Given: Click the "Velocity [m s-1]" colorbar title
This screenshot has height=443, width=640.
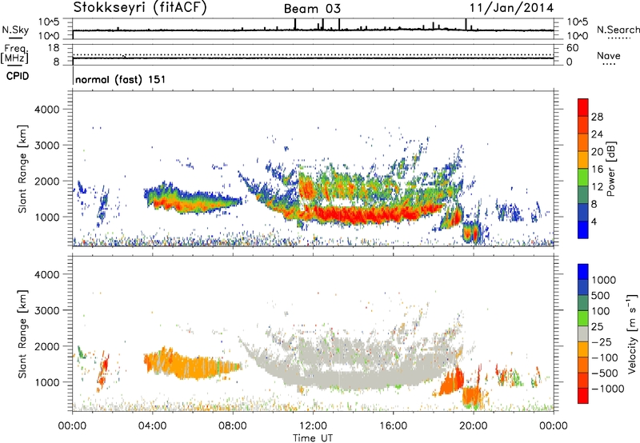Looking at the screenshot, I should click(632, 333).
